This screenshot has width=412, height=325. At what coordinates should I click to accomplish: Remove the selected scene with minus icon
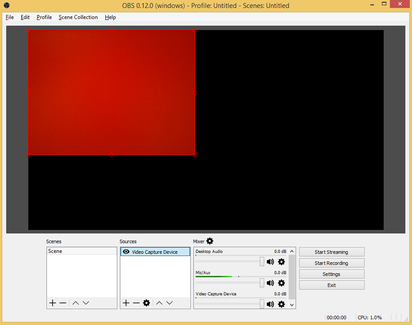point(63,303)
